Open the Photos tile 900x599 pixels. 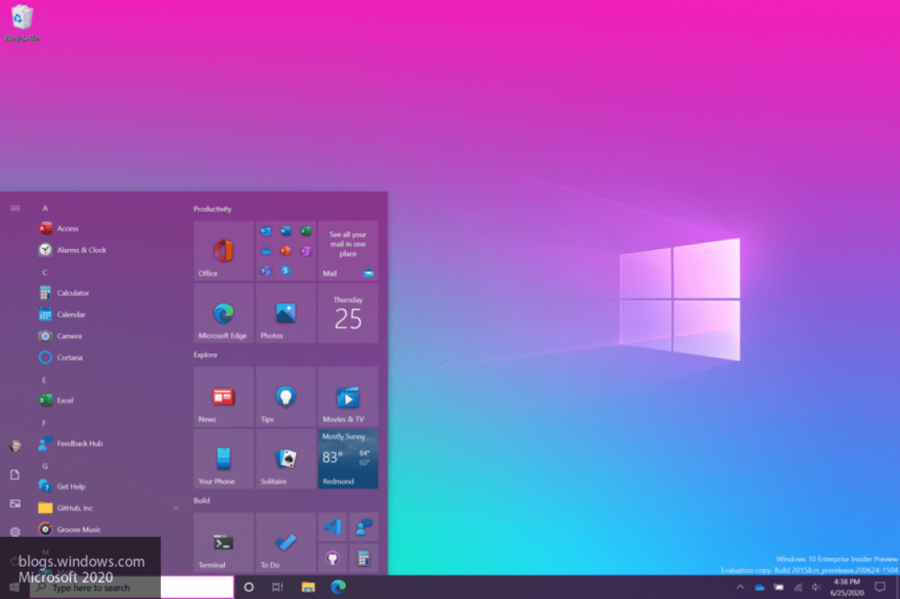click(x=285, y=313)
